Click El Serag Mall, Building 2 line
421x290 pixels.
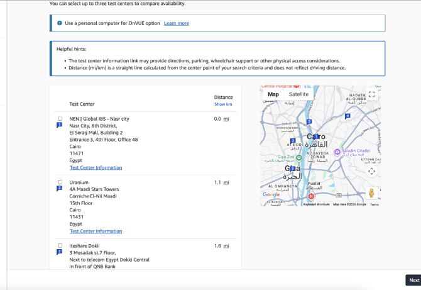click(96, 133)
